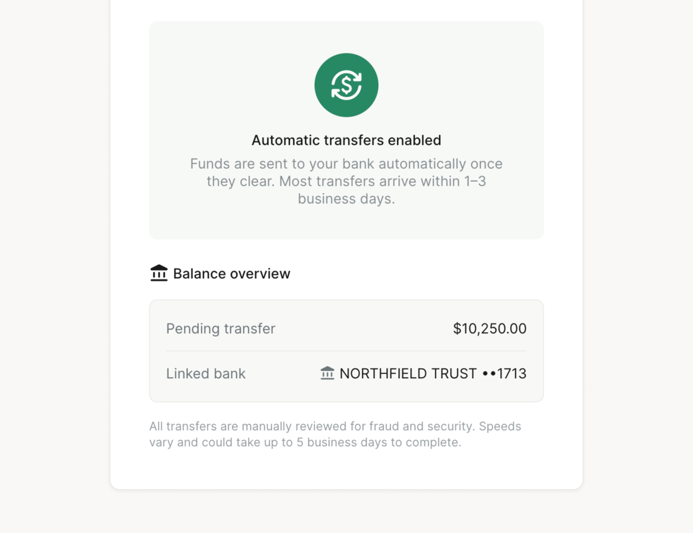Click the bank icon before NORTHFIELD TRUST
Viewport: 693px width, 533px height.
tap(327, 373)
